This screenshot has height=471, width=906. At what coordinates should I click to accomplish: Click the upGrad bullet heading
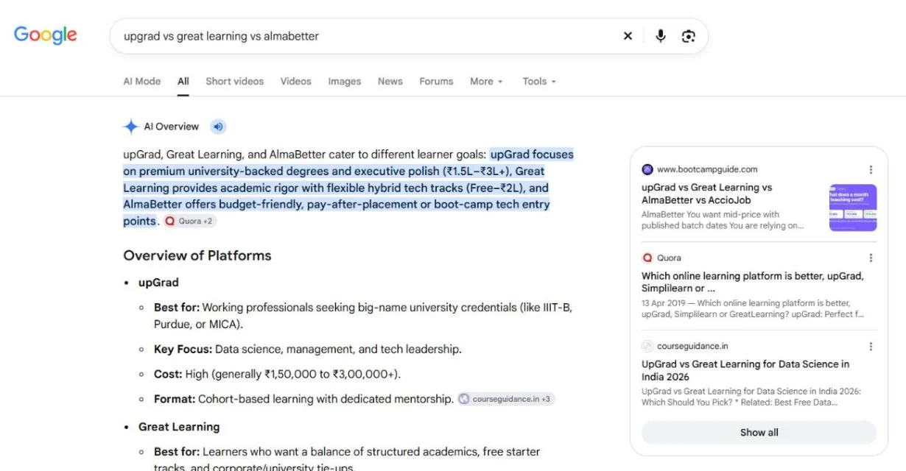click(x=158, y=283)
